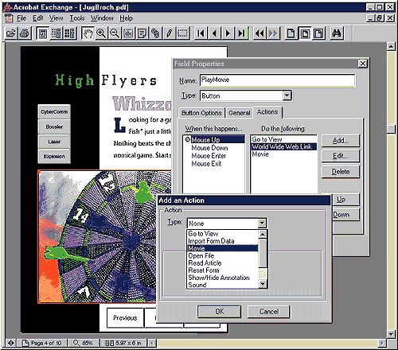Expand the Add an Action Type dropdown arrow
The height and width of the screenshot is (350, 398).
point(262,224)
